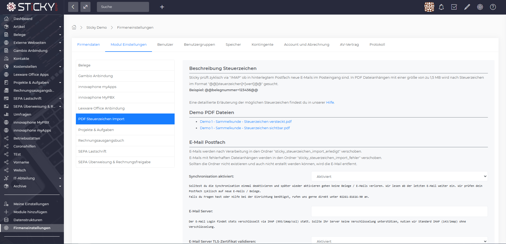Switch to Benutzer tab

[x=165, y=44]
